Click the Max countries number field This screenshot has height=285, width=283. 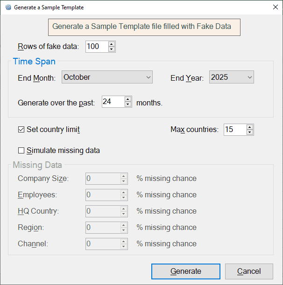pyautogui.click(x=234, y=130)
